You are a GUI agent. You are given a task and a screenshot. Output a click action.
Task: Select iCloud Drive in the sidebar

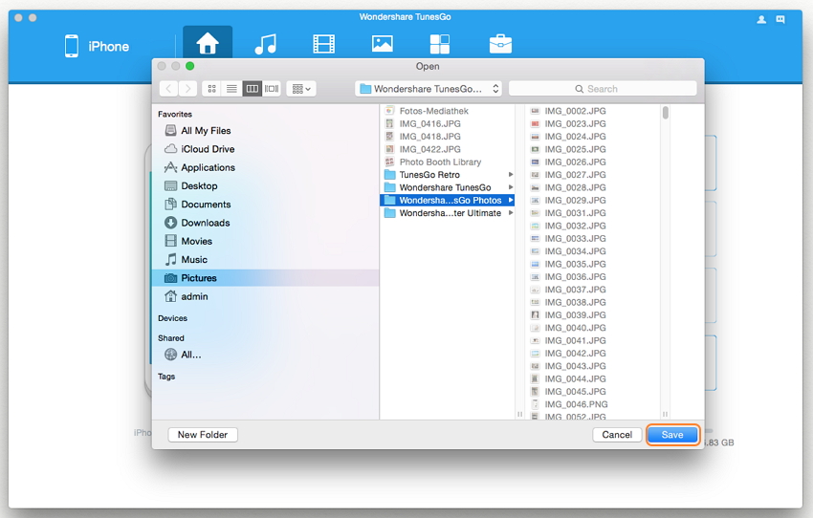point(207,149)
